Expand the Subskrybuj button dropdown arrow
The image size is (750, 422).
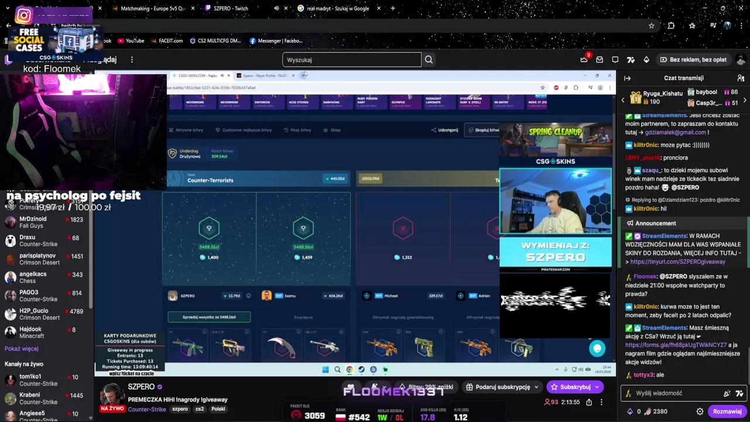pyautogui.click(x=597, y=387)
